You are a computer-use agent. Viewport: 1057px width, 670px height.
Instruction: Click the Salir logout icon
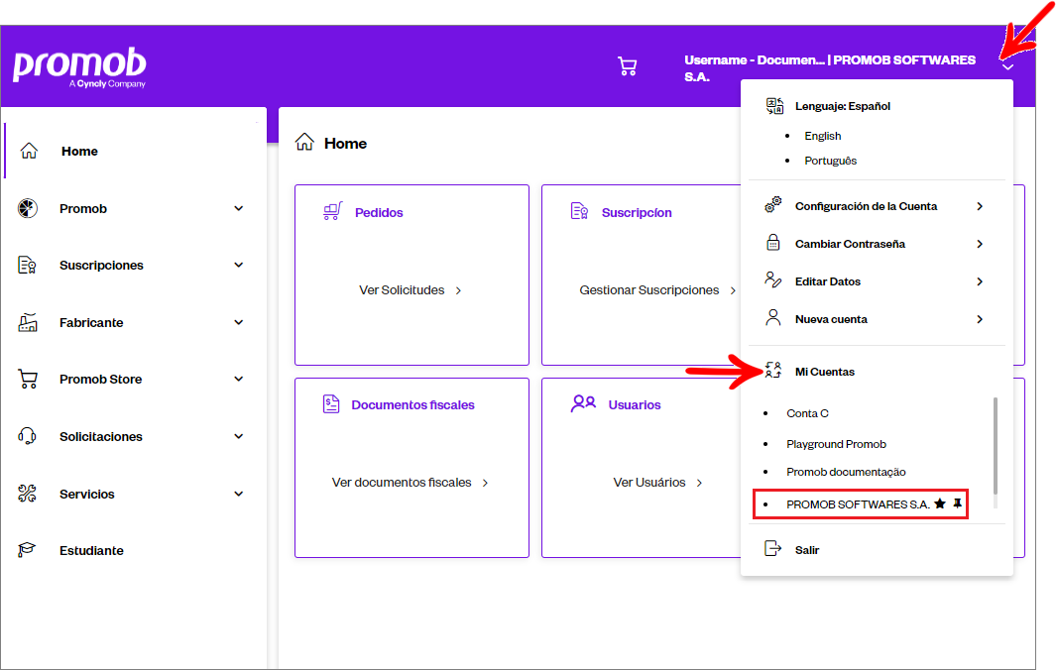coord(772,549)
